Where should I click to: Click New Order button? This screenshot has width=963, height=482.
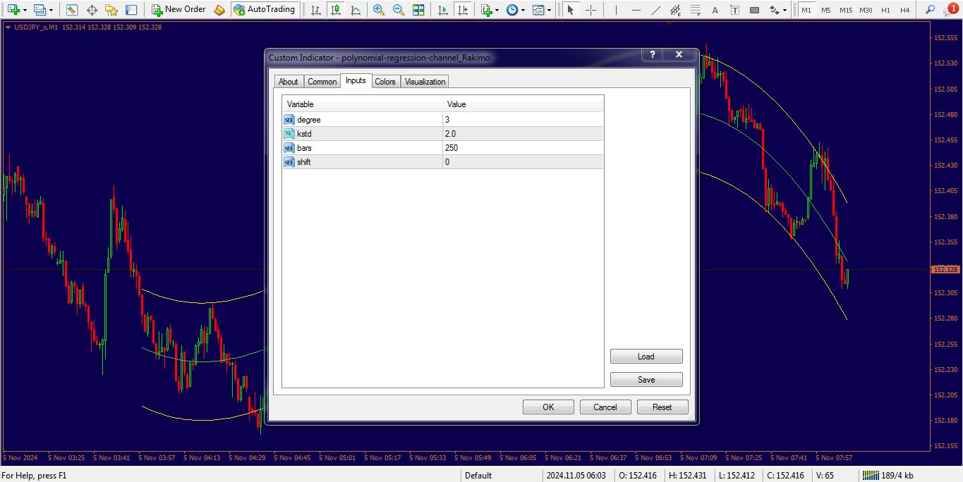coord(178,10)
